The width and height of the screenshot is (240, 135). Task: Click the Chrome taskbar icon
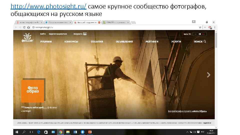coord(60,132)
